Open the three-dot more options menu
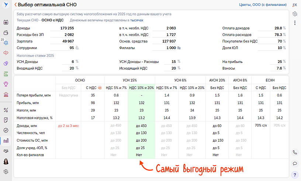 pos(295,23)
